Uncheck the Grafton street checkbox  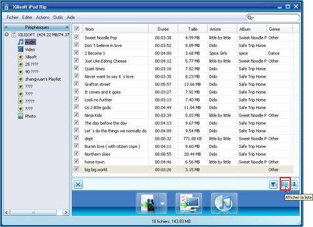pyautogui.click(x=76, y=83)
